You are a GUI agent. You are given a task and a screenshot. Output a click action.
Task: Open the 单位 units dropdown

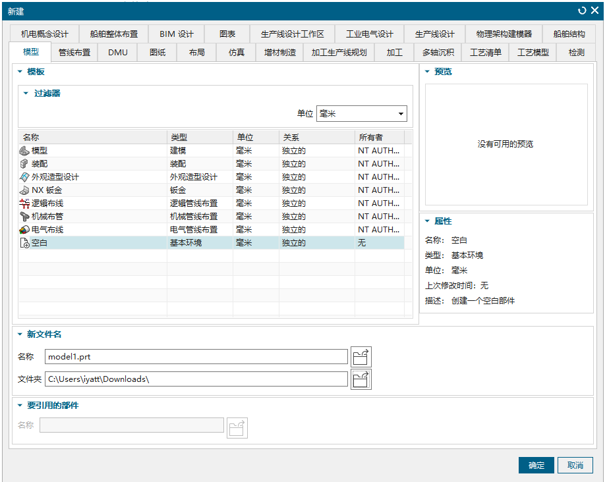[362, 114]
